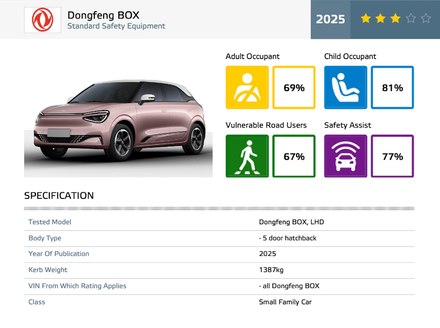Click the Class specification label
440x328 pixels.
pos(37,302)
